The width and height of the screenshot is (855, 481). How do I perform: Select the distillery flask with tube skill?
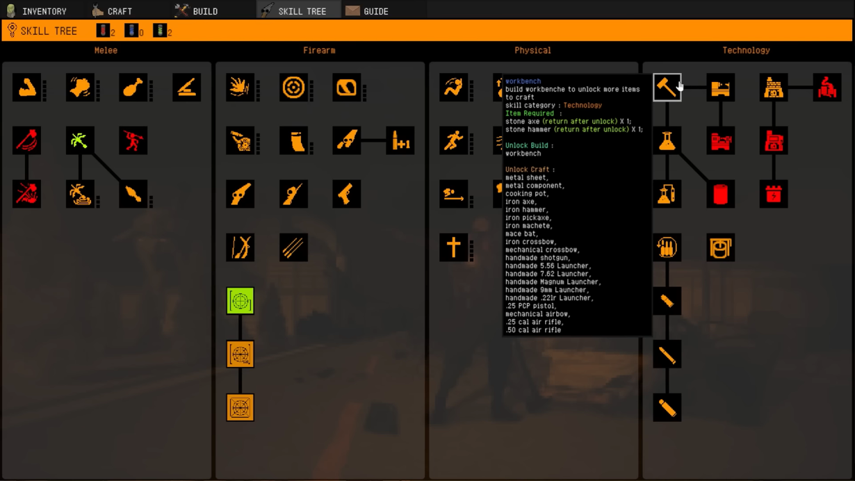(x=667, y=194)
